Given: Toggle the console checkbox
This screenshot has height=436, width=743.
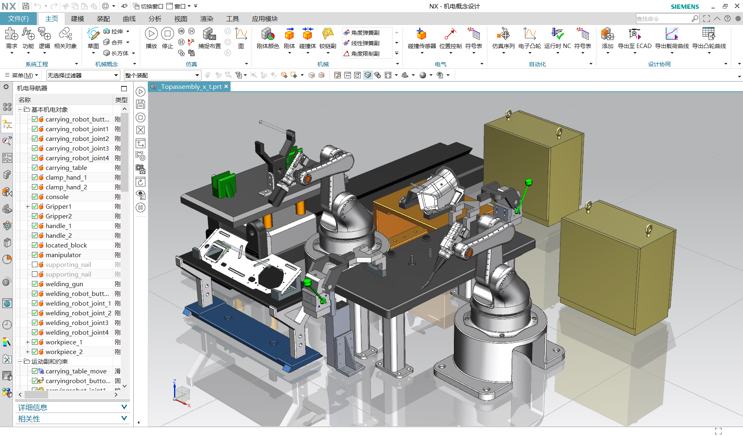Looking at the screenshot, I should click(35, 197).
